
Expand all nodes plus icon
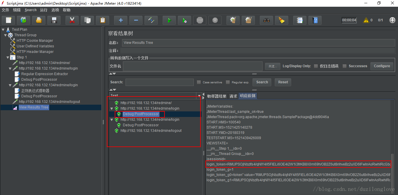(121, 20)
